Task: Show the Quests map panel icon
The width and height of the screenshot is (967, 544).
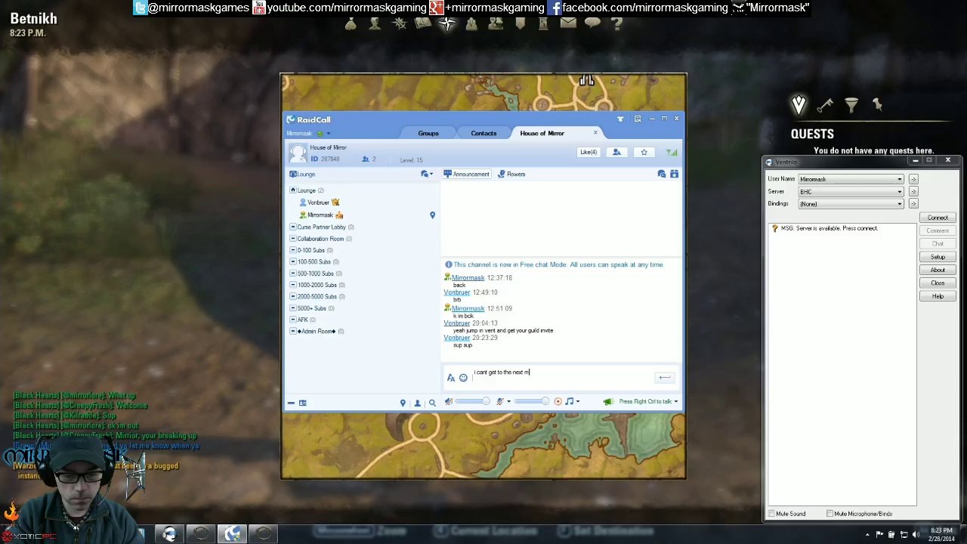Action: click(799, 105)
